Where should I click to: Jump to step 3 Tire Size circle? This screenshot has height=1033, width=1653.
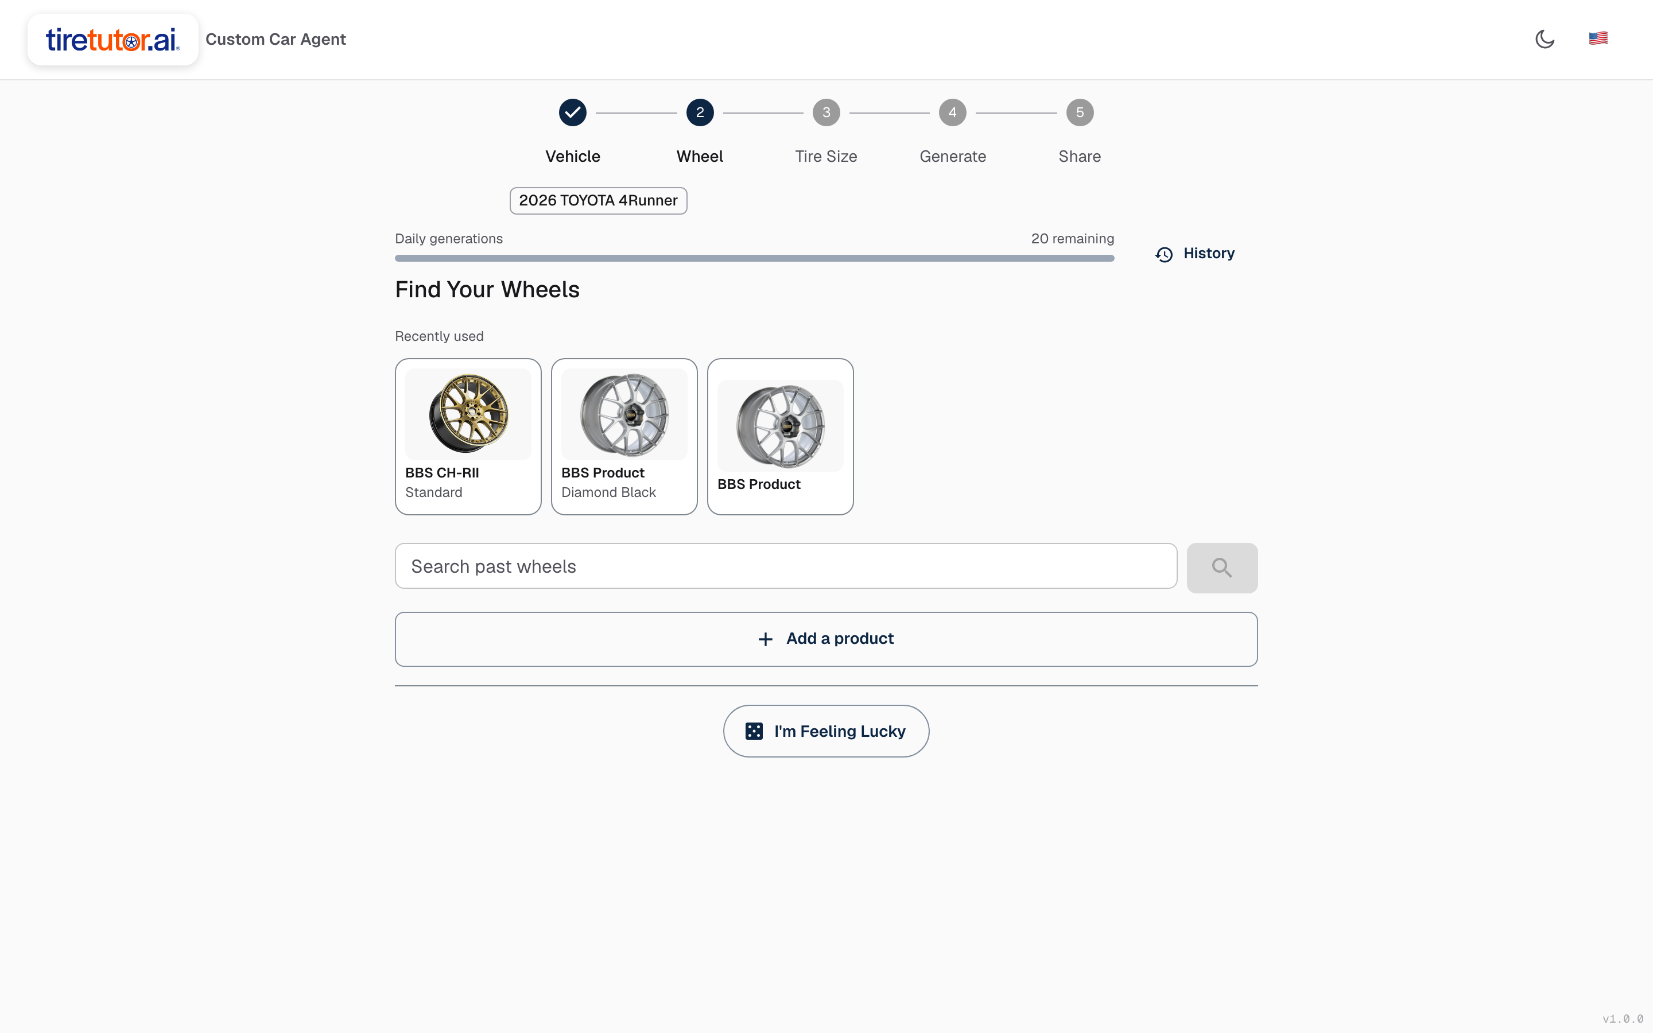826,112
